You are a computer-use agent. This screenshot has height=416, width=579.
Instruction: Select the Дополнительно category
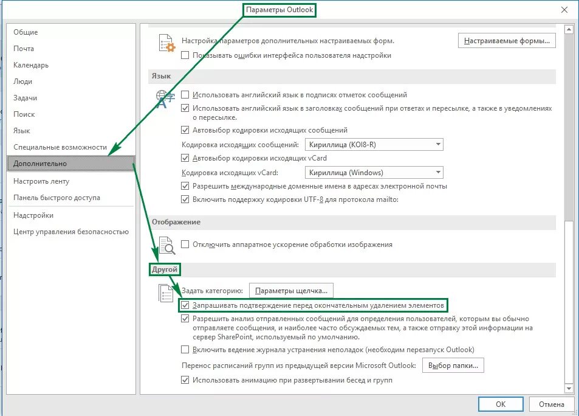[71, 164]
